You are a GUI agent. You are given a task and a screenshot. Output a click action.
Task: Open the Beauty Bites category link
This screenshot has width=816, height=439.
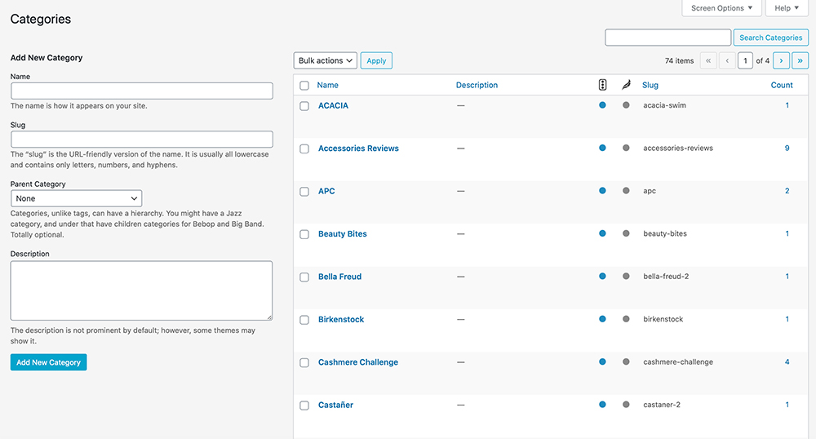click(x=343, y=233)
